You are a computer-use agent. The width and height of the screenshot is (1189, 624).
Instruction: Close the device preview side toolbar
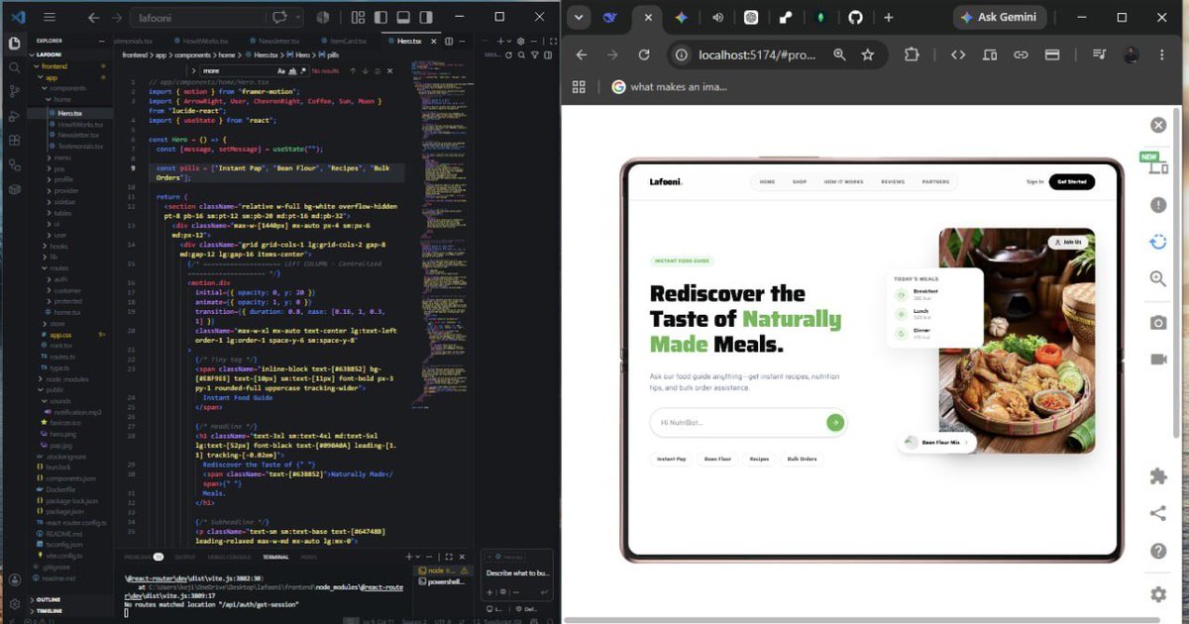1158,125
